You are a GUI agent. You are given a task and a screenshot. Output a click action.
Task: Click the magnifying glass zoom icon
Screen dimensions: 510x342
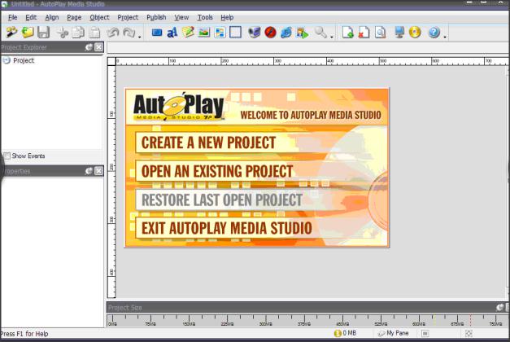320,33
